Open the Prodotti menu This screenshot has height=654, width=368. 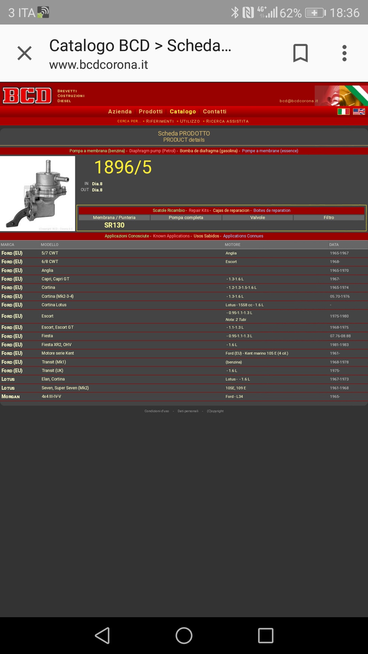tap(151, 112)
